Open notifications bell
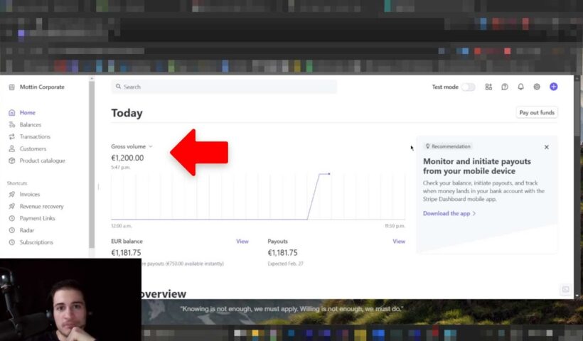The height and width of the screenshot is (341, 583). (x=520, y=87)
